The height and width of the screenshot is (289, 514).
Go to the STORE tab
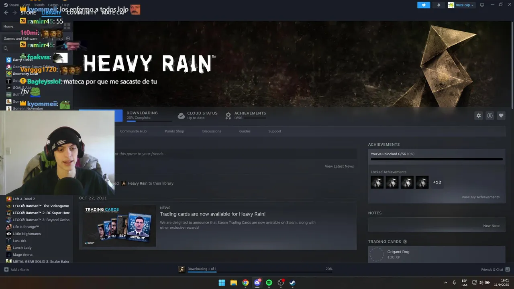click(28, 12)
